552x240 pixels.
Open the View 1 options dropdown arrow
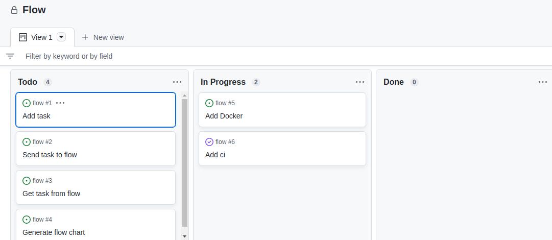pos(61,37)
